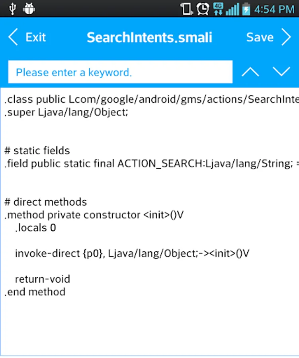Focus the keyword search field
Viewport: 299px width, 358px height.
pyautogui.click(x=120, y=72)
